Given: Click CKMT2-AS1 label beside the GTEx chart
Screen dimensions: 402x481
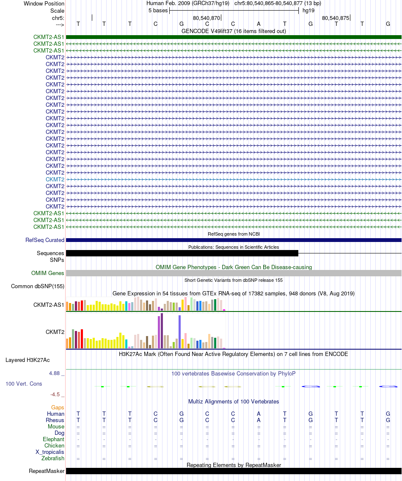Looking at the screenshot, I should tap(49, 305).
